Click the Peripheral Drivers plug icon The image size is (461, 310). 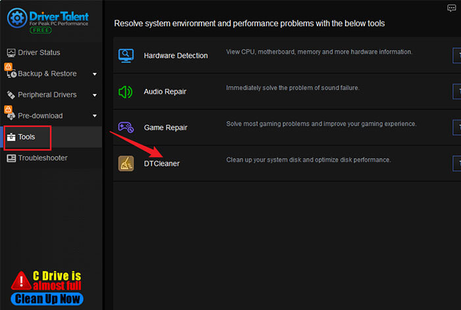coord(11,95)
